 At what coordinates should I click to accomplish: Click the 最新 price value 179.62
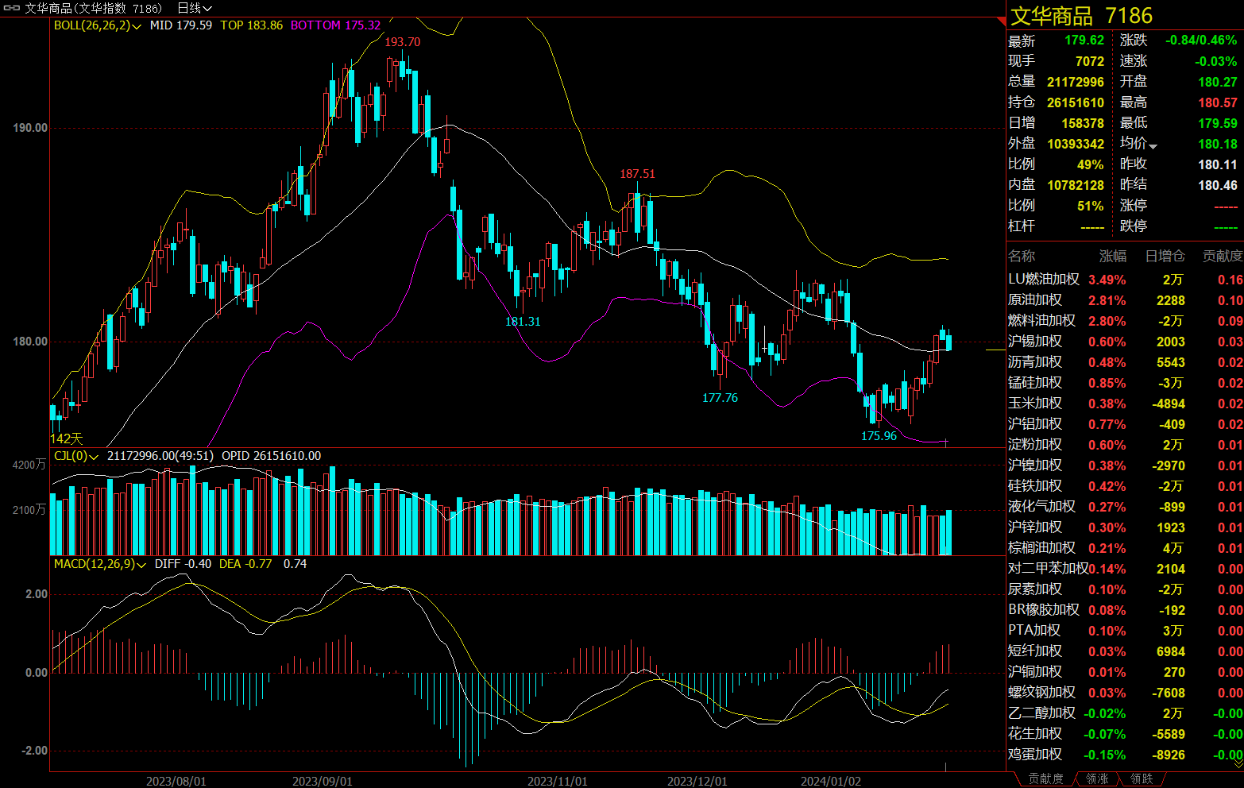point(1084,41)
